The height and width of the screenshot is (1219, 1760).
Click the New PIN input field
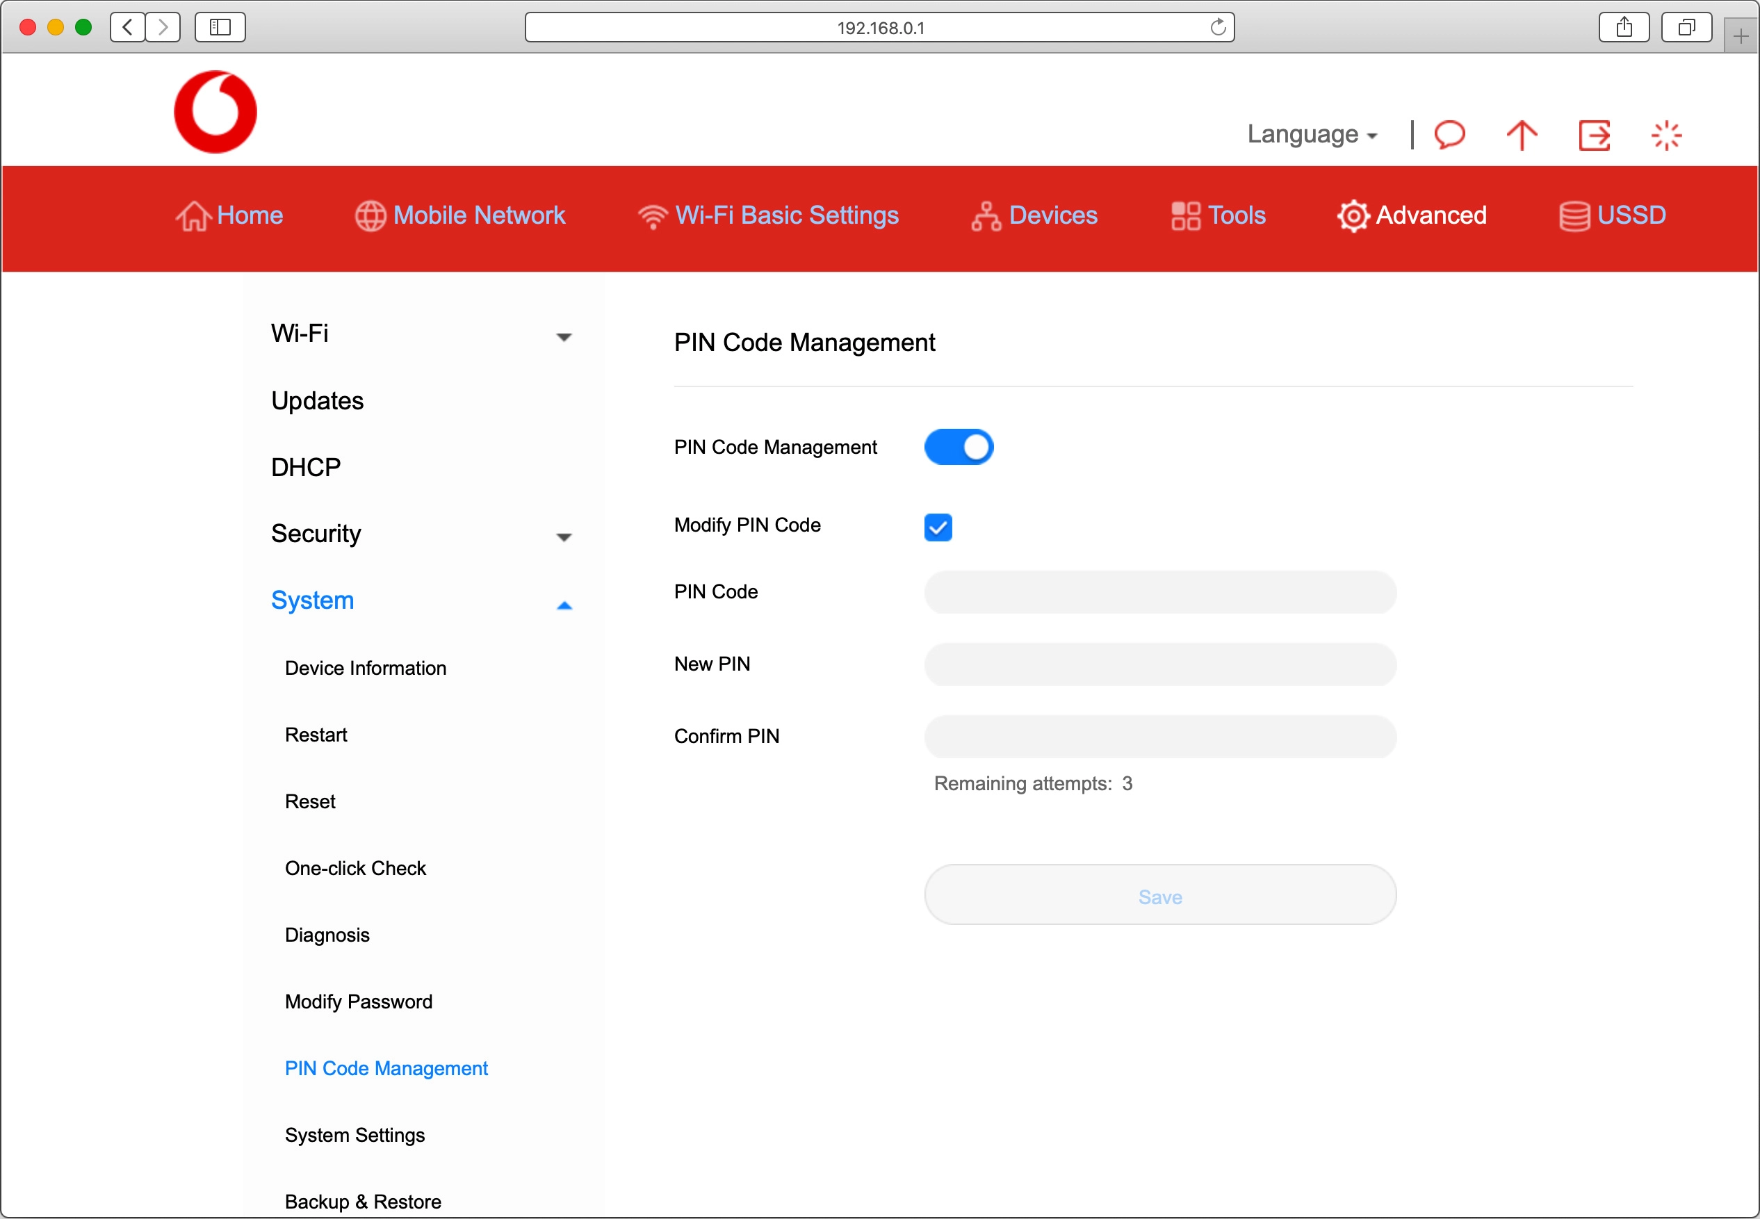coord(1159,664)
